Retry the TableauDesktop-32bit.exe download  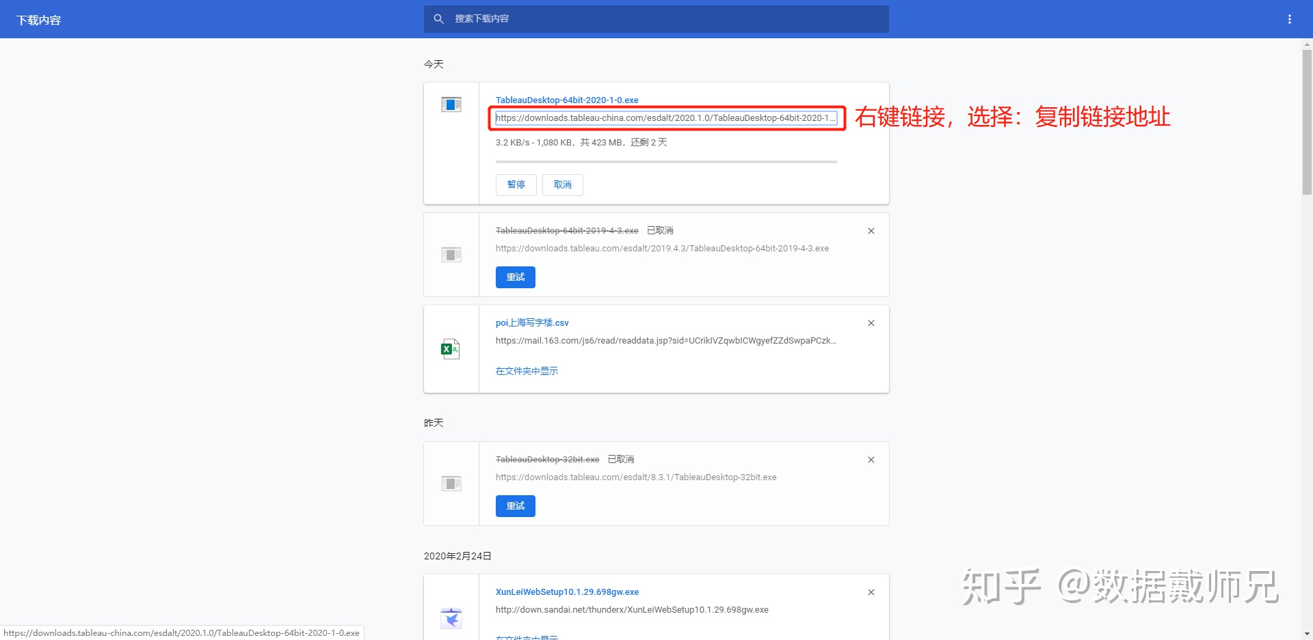[516, 506]
